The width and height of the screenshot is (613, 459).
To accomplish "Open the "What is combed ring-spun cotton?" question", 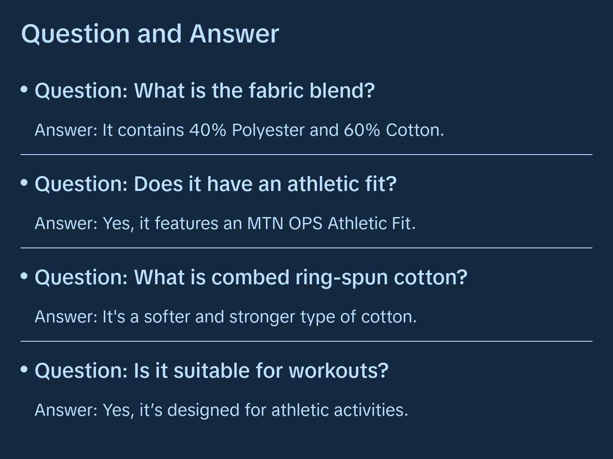I will 251,277.
